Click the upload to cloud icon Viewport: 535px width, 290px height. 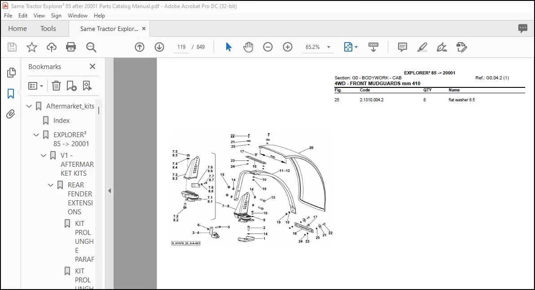click(x=52, y=47)
